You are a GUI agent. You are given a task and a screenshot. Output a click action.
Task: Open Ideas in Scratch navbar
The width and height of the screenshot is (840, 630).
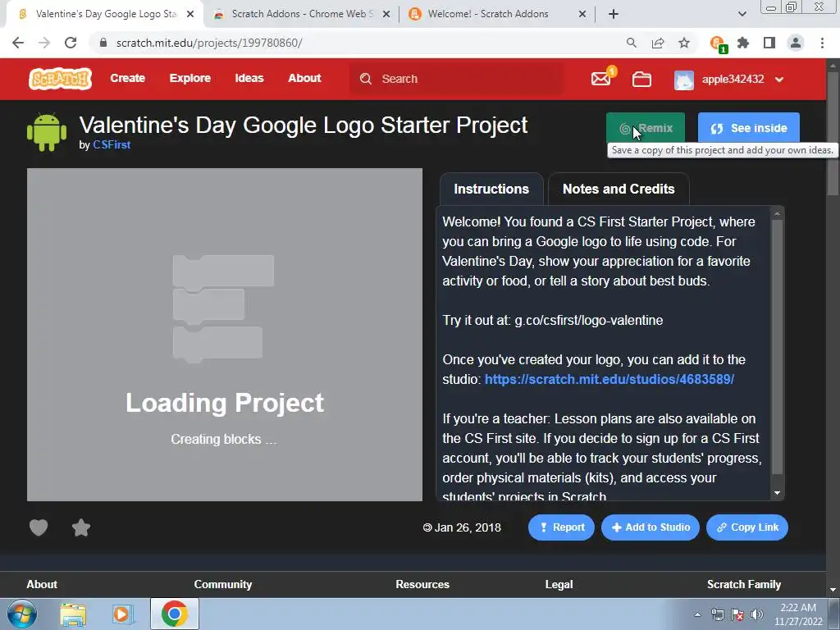[249, 78]
